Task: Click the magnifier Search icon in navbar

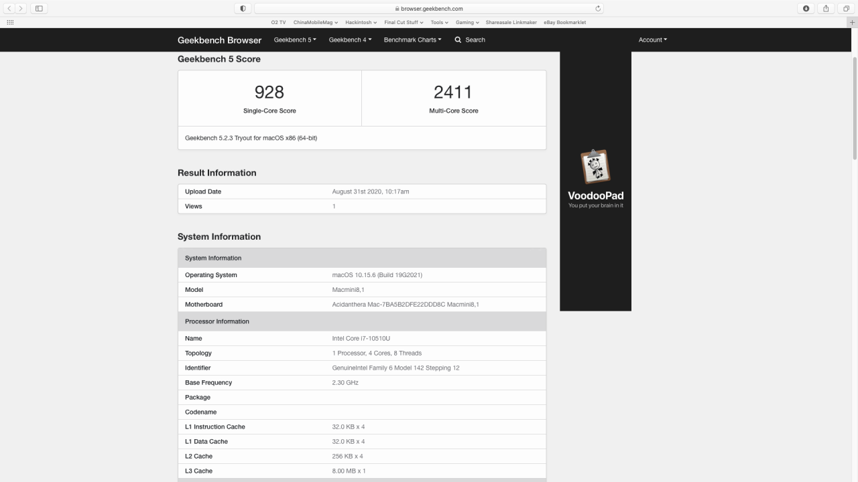Action: pyautogui.click(x=458, y=39)
